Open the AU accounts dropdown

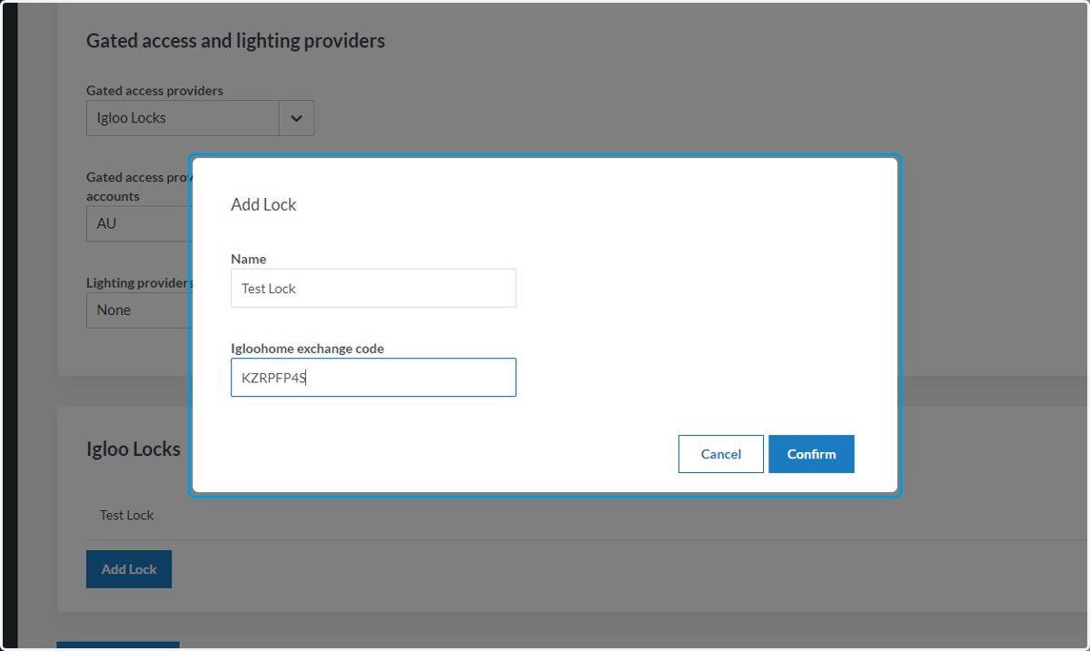tap(138, 223)
